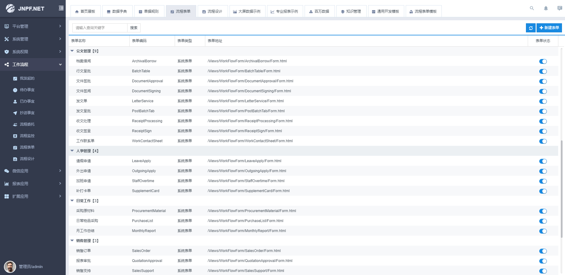Viewport: 565px width, 275px height.
Task: Click the 系统权限 shield icon
Action: pos(7,52)
